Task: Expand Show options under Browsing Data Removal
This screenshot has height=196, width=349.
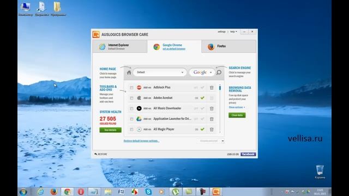Action: pos(237,107)
